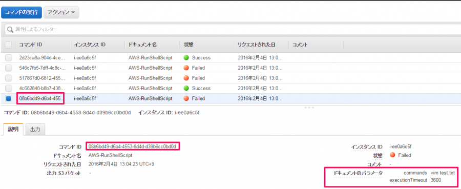Click orange Failed status icon for command 517867d0
Image resolution: width=461 pixels, height=189 pixels.
coord(186,78)
